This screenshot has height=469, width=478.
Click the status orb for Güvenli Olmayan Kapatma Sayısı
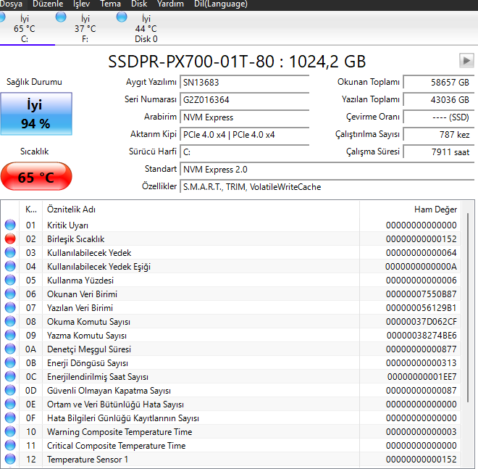[x=10, y=390]
